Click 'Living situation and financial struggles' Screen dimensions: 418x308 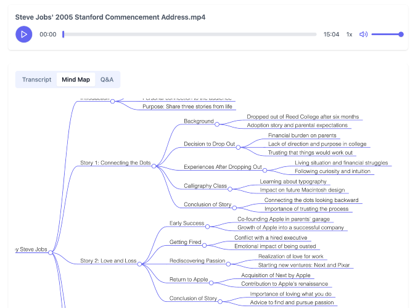[x=341, y=163]
